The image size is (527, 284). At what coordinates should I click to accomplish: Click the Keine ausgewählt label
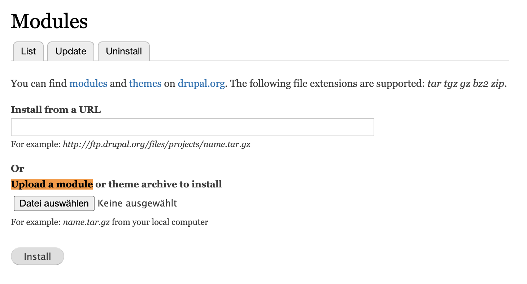coord(137,203)
